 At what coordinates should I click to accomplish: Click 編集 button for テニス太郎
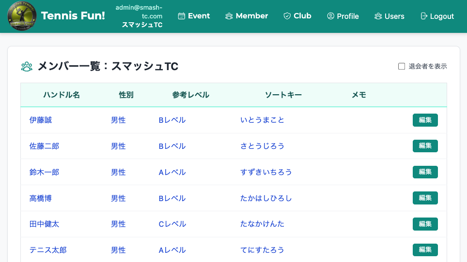[425, 250]
